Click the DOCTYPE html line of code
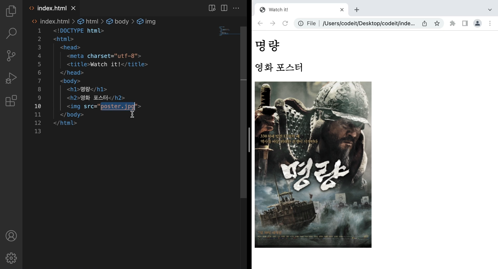 (79, 31)
